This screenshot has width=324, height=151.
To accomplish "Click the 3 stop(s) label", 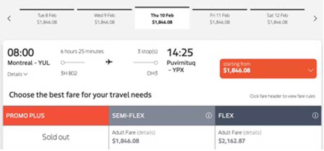I will (x=147, y=52).
